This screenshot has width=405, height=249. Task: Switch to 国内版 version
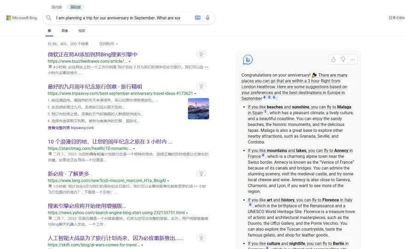(57, 7)
